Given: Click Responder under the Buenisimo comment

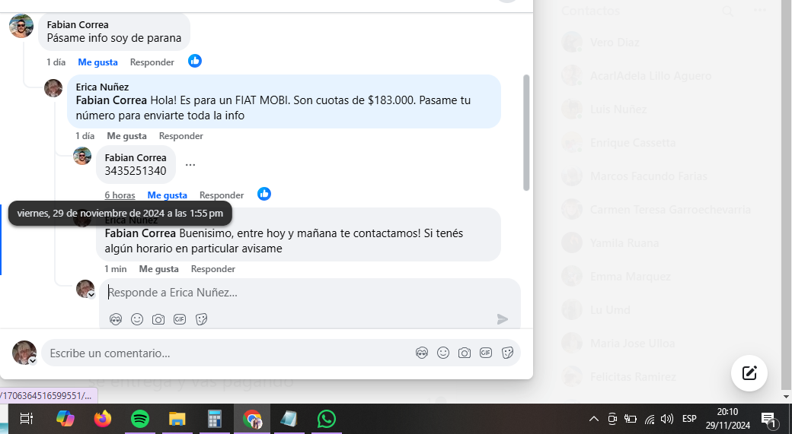Looking at the screenshot, I should tap(212, 268).
